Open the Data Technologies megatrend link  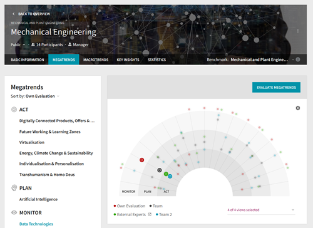click(36, 224)
